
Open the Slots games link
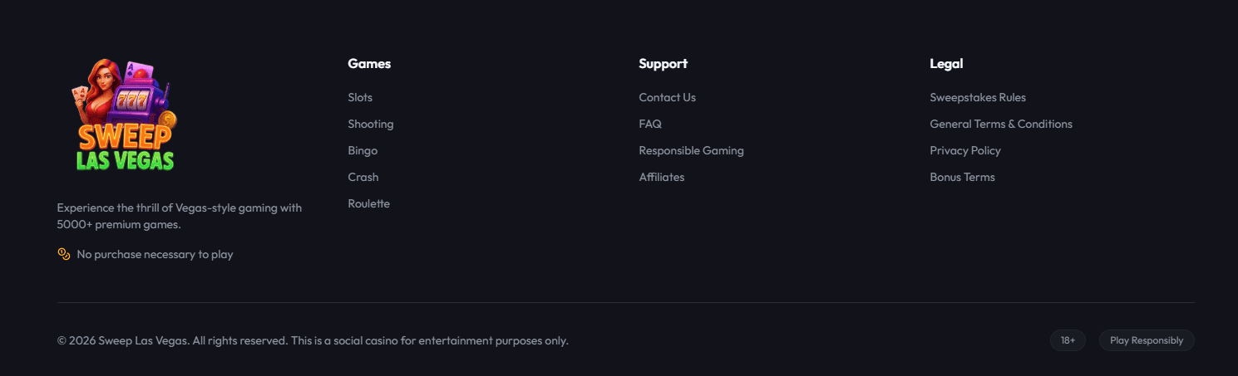tap(360, 97)
